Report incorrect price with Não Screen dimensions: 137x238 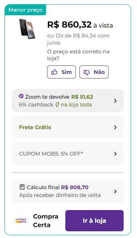[94, 72]
